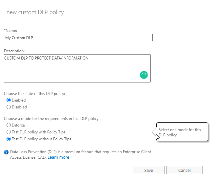Select the Disabled state radio button
Screen dimensions: 213x185
coord(9,107)
